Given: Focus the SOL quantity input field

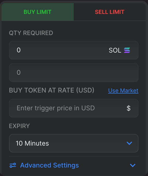Looking at the screenshot, I should (x=74, y=50).
